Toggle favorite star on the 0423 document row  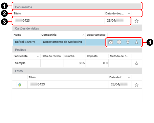[136, 21]
